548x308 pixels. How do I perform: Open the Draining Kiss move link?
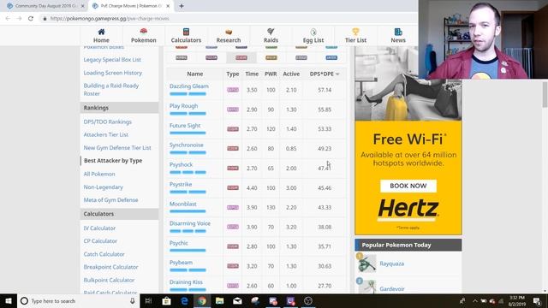(186, 281)
